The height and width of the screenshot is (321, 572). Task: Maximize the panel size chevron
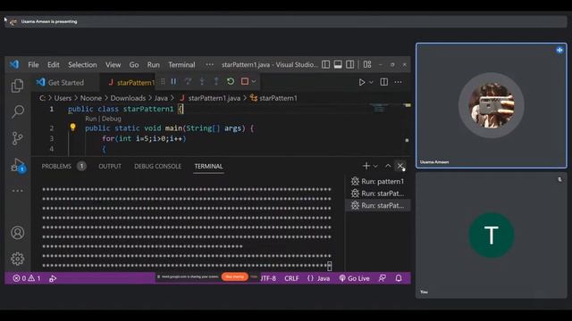[x=388, y=166]
